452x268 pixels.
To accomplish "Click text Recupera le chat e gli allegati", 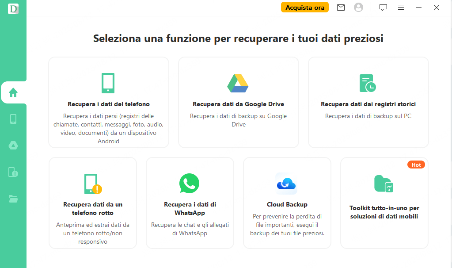I will tap(190, 229).
